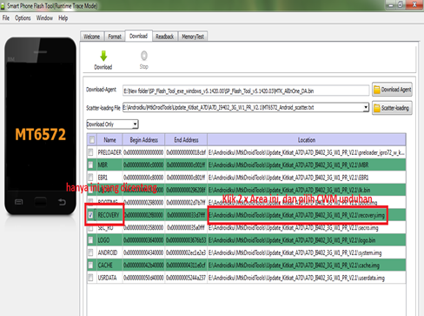Screen dimensions: 424x316
Task: Click the Name column header
Action: (109, 140)
